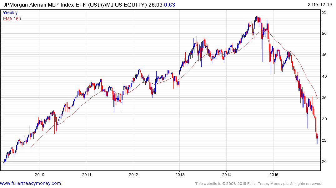The width and height of the screenshot is (336, 188).
Task: Click the 2015 x-axis label
Action: [273, 175]
